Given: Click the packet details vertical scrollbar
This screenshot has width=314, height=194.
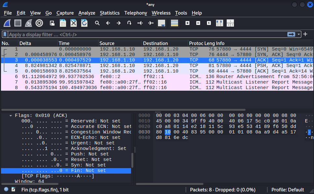Looking at the screenshot, I should click(x=132, y=160).
